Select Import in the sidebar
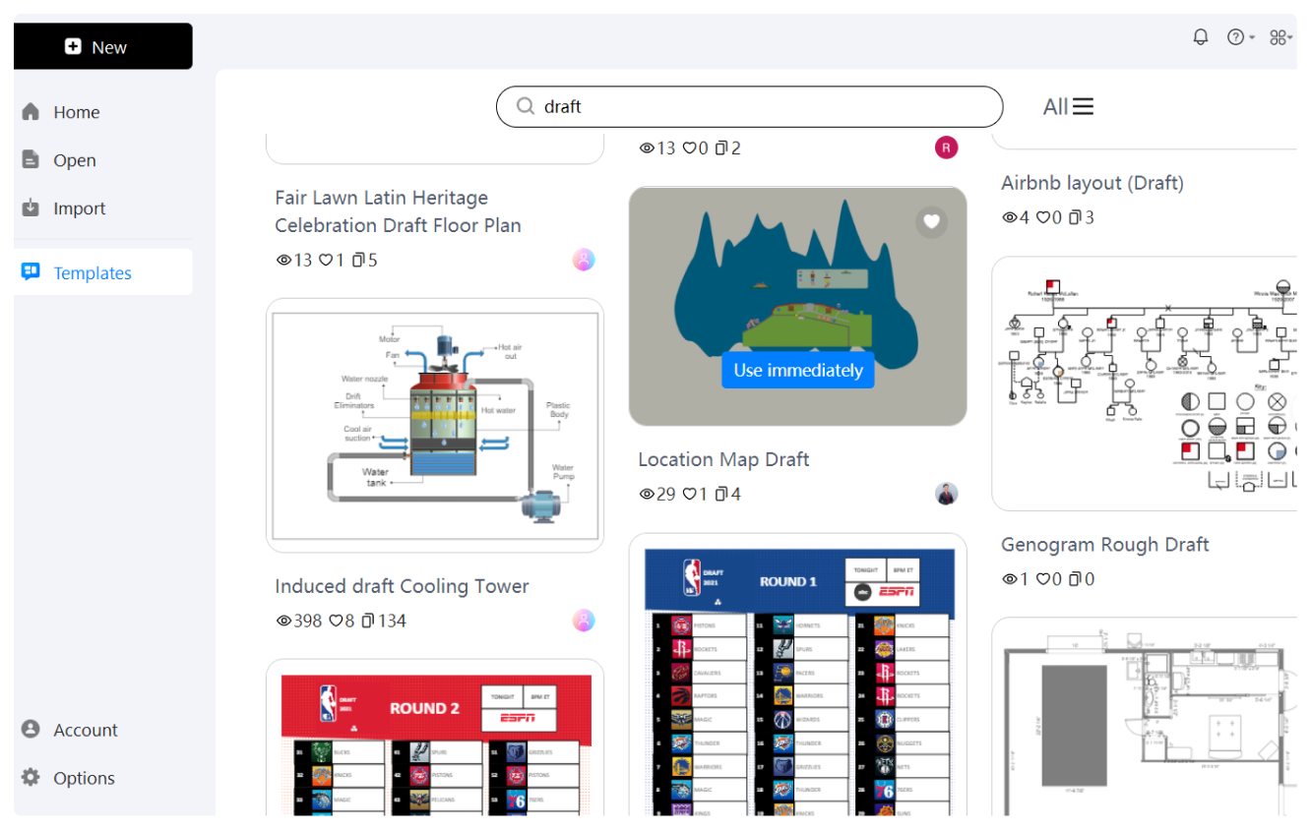Screen dimensions: 1311x830 coord(103,208)
